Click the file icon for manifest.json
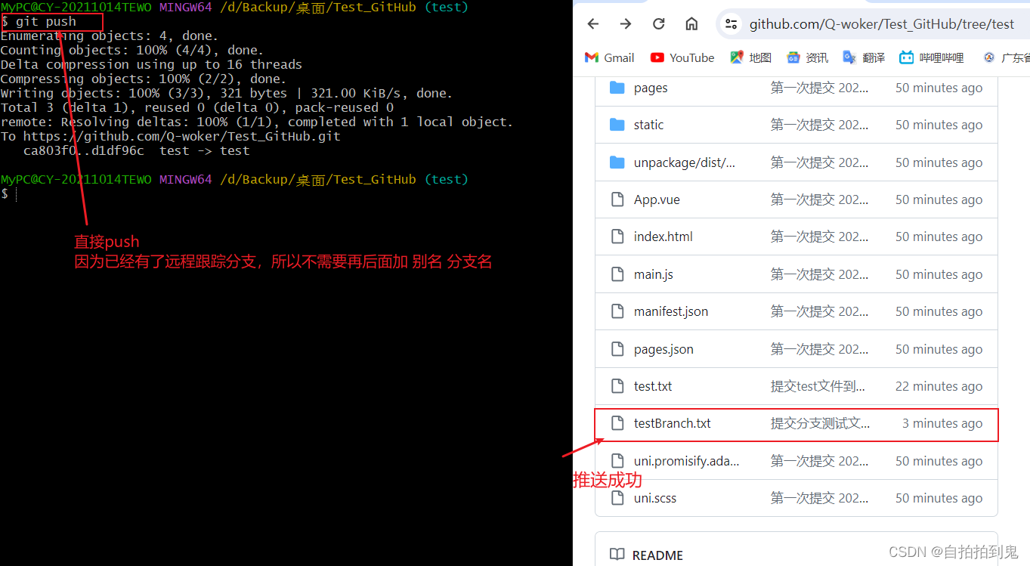The width and height of the screenshot is (1030, 566). click(617, 311)
